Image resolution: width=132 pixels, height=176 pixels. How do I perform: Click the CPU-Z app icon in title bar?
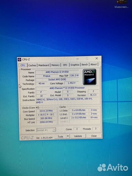click(19, 60)
